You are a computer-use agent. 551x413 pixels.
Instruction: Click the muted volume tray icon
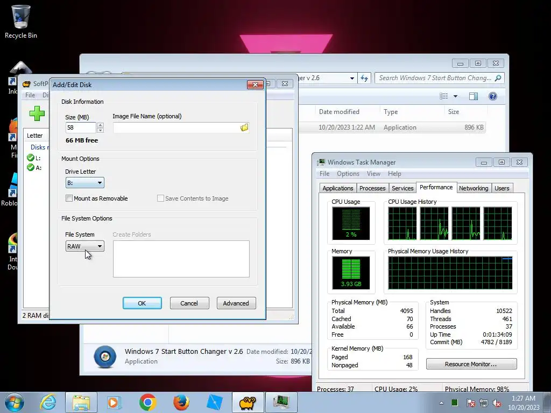497,403
